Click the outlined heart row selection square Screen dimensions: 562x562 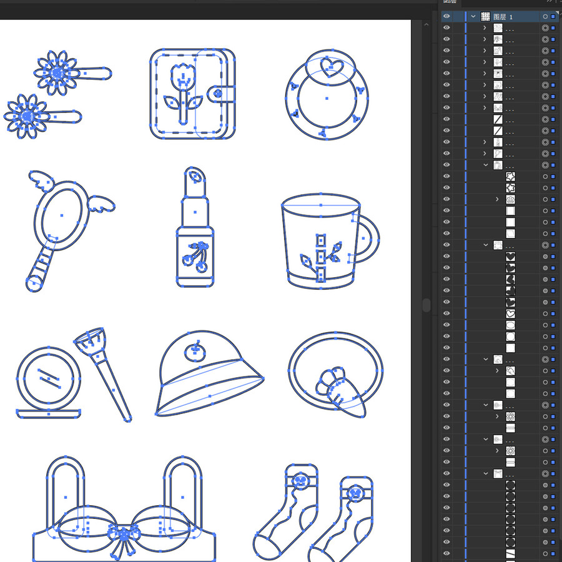tap(553, 313)
